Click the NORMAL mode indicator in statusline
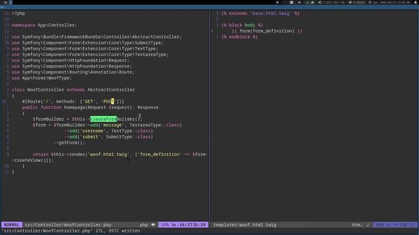Image resolution: width=419 pixels, height=235 pixels. (12, 225)
